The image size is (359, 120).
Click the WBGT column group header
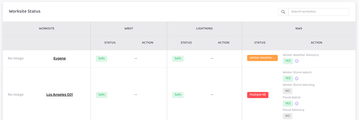[x=129, y=29]
